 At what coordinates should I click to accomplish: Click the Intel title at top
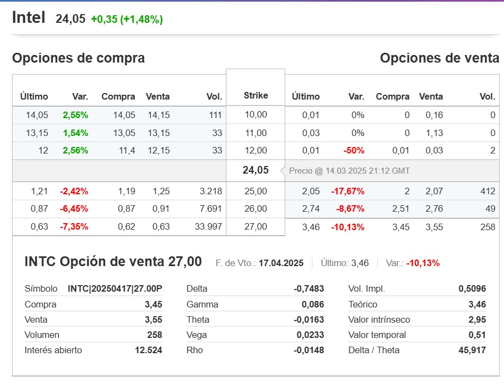(x=29, y=18)
